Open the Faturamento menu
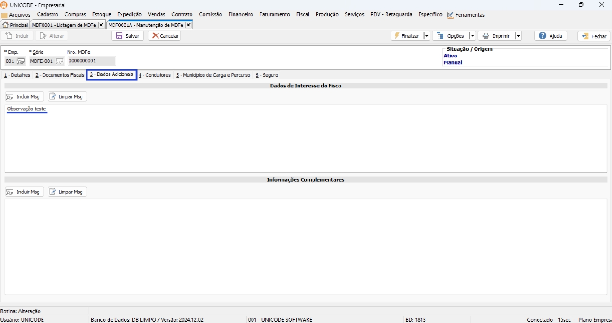612x323 pixels. tap(274, 14)
